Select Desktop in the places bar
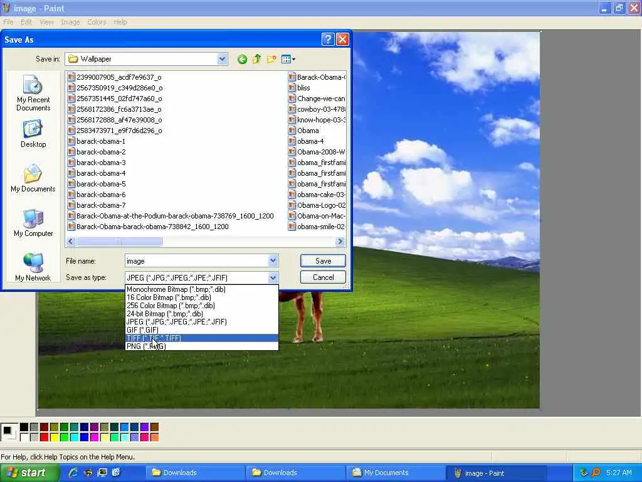Viewport: 642px width, 482px height. click(33, 134)
